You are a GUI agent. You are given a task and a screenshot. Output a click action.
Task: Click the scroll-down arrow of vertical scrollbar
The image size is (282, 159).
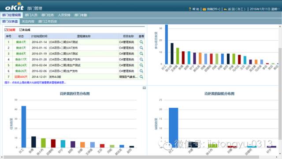click(280, 154)
